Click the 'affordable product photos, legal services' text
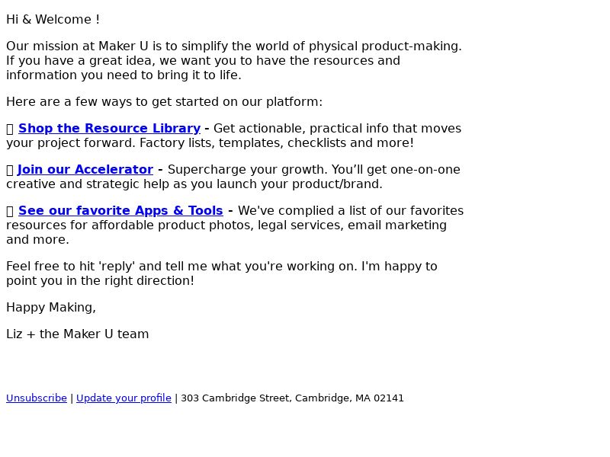This screenshot has width=610, height=457. pyautogui.click(x=217, y=225)
